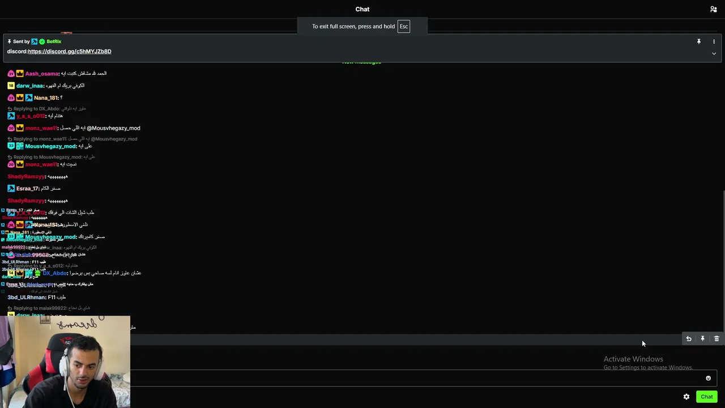Click the bot badge beside BotRix
725x408 pixels.
pos(35,41)
